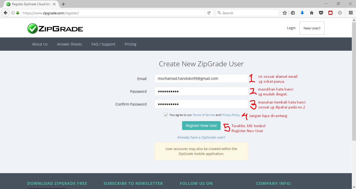The height and width of the screenshot is (189, 356).
Task: Open the Already have a ZipGrade user link
Action: tap(201, 137)
